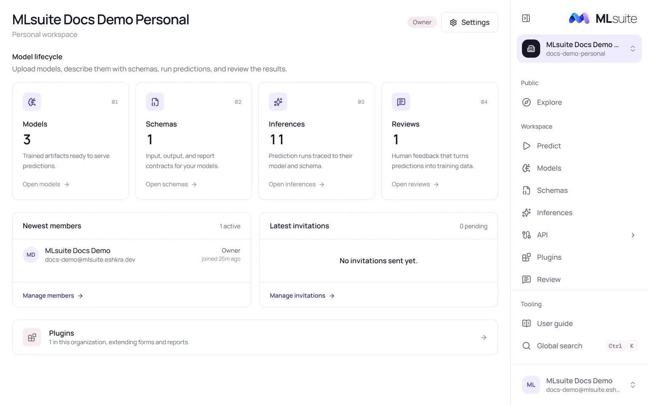The image size is (648, 405).
Task: Click Manage members link
Action: [x=53, y=296]
